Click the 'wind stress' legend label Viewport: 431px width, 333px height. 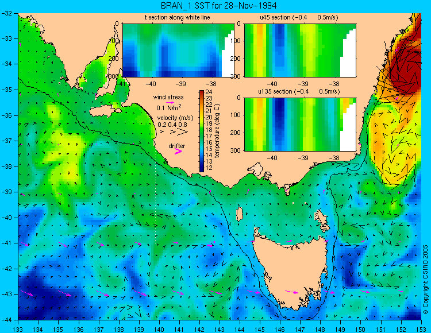(x=168, y=97)
